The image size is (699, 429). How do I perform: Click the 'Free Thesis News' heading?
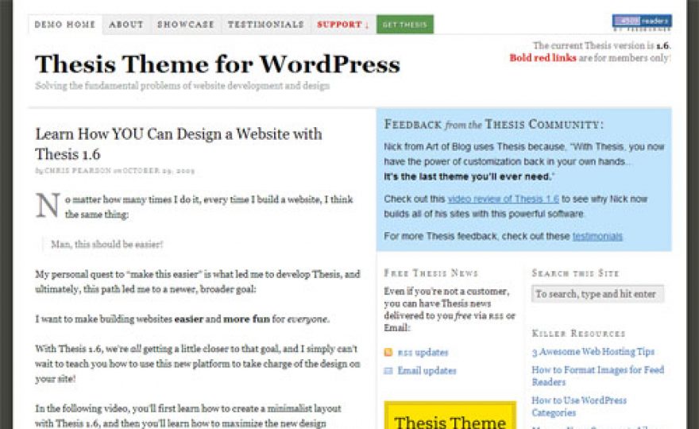click(431, 273)
